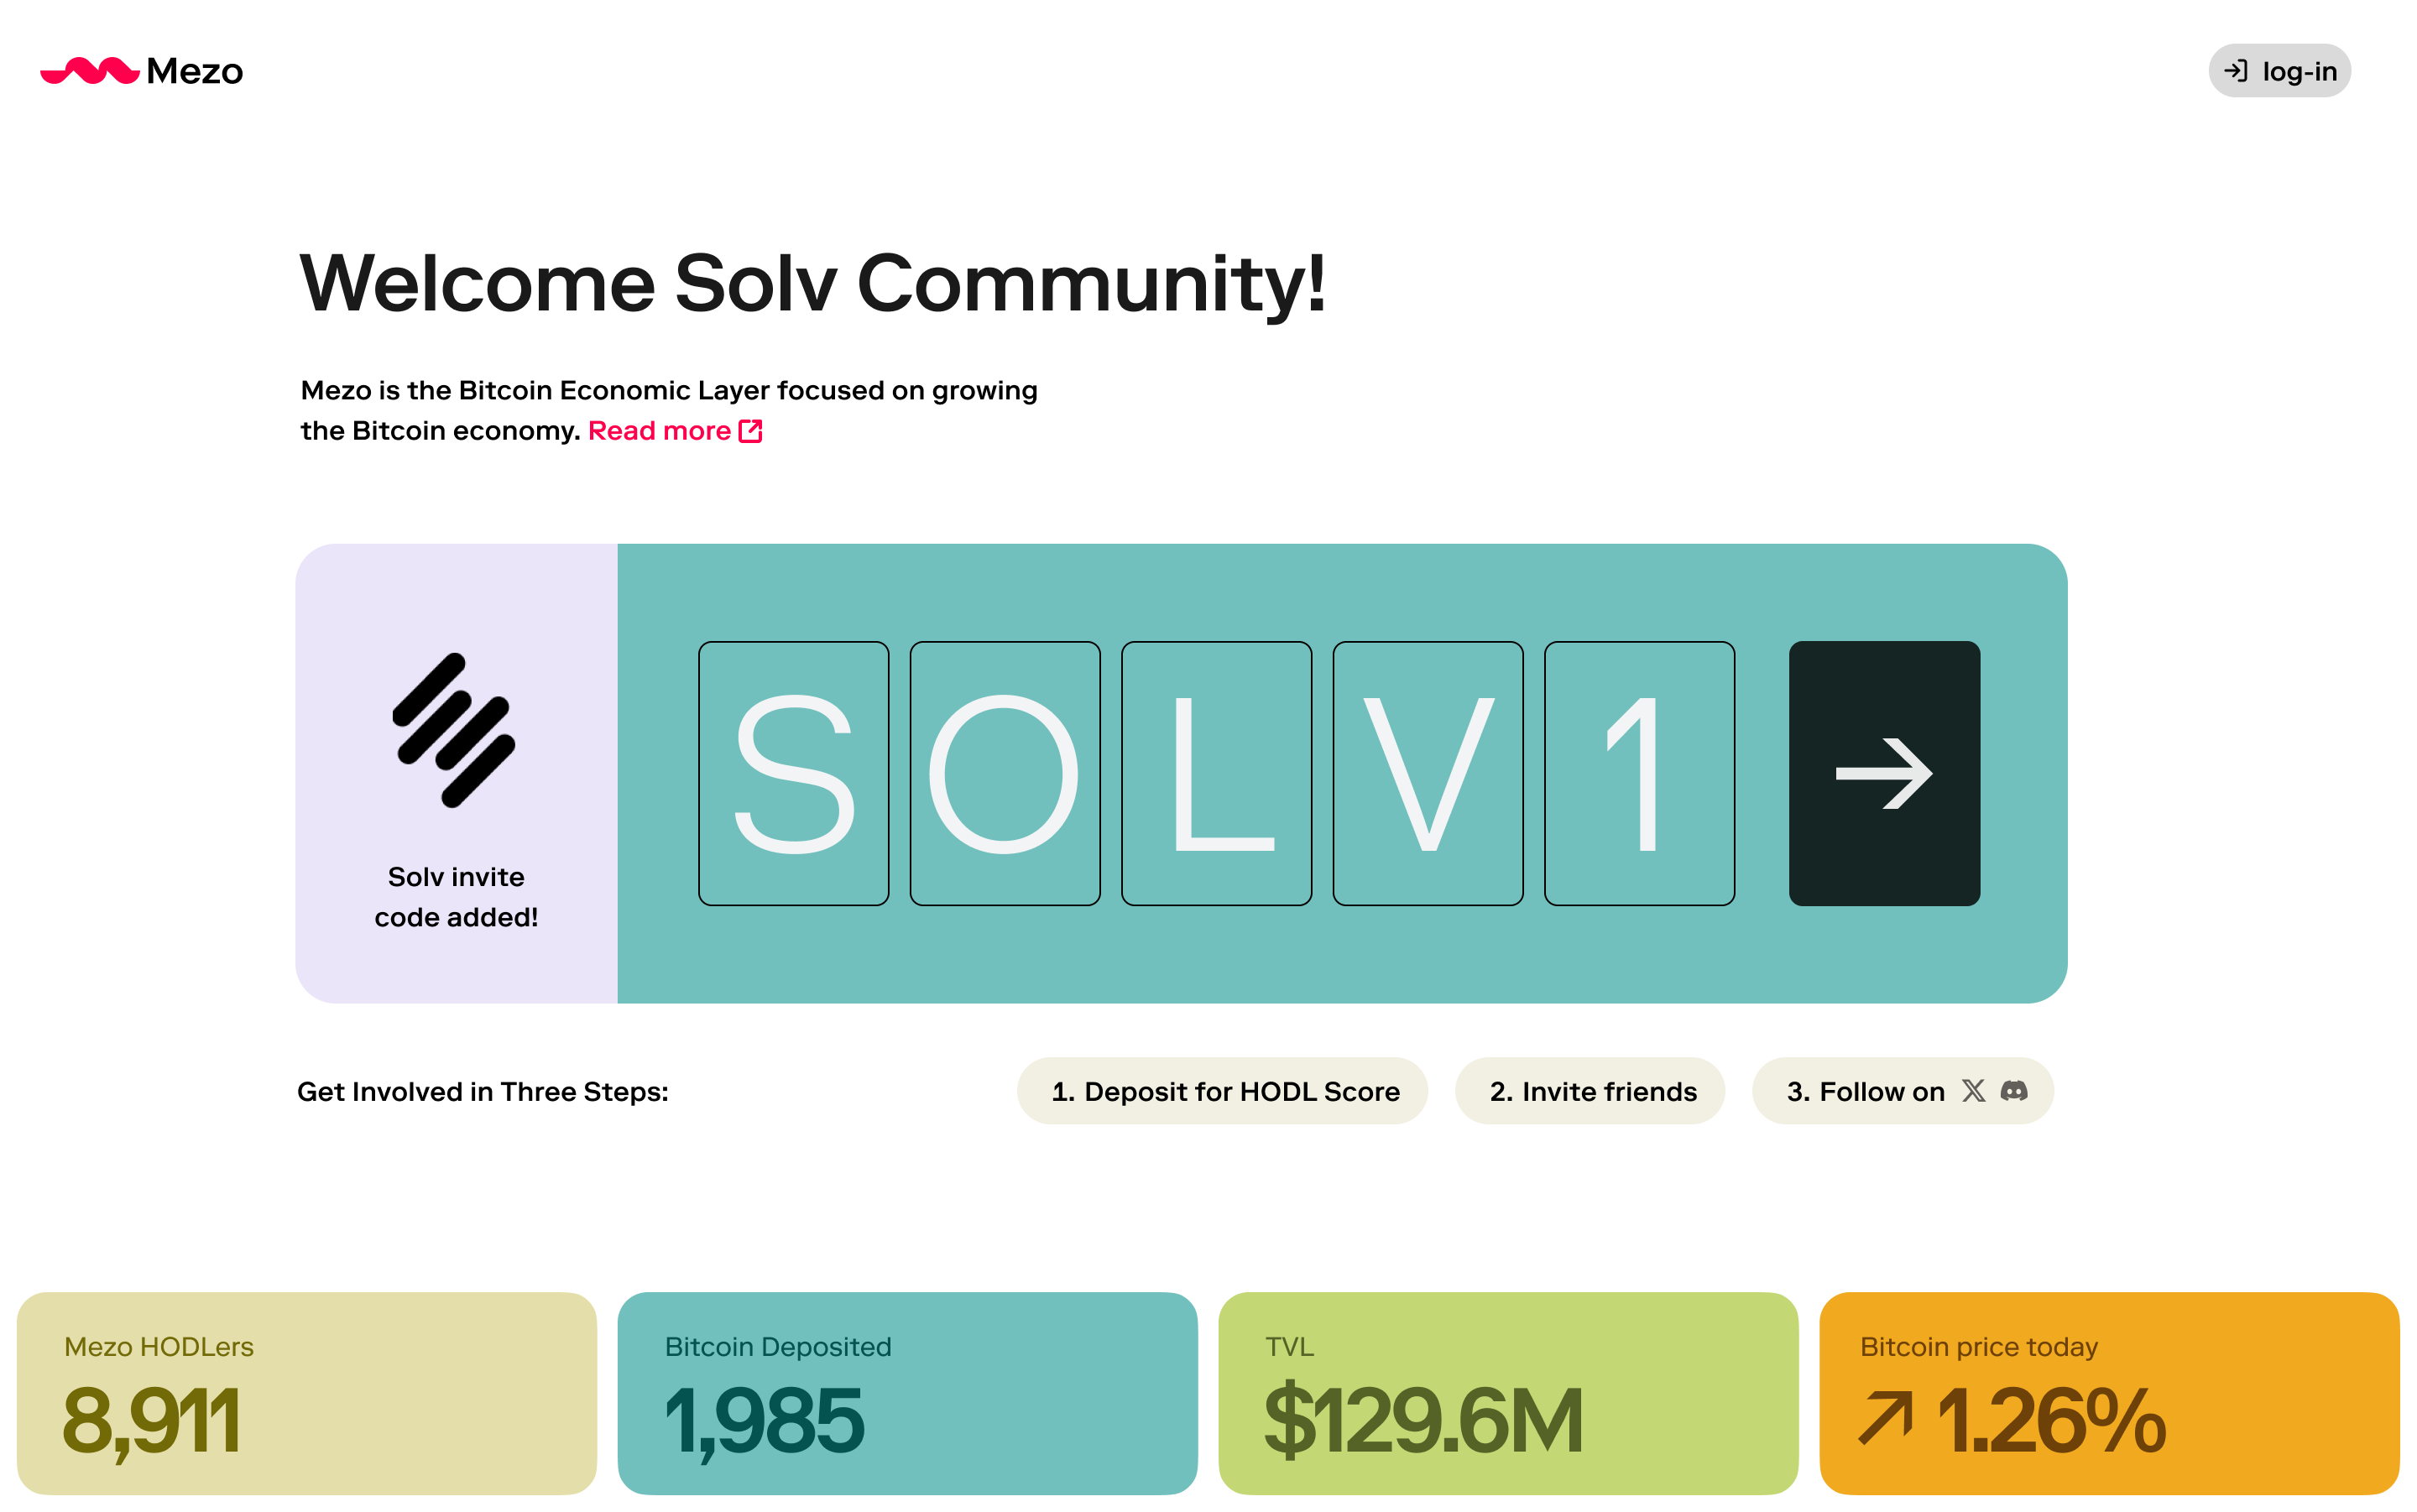Click the Solv striped logo icon
Screen dimensions: 2417x1512
pyautogui.click(x=454, y=730)
